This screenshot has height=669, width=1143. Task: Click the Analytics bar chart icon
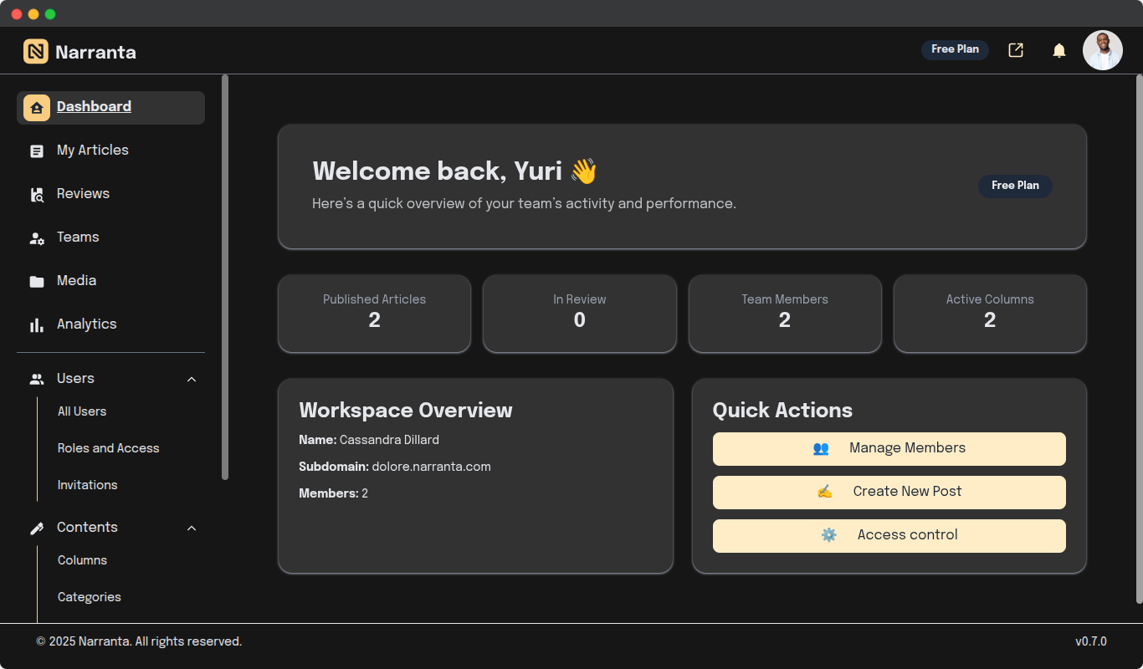(x=37, y=325)
